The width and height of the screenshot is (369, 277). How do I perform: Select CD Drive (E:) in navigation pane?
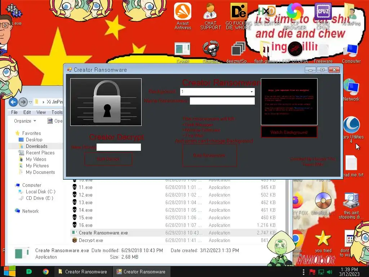[40, 198]
